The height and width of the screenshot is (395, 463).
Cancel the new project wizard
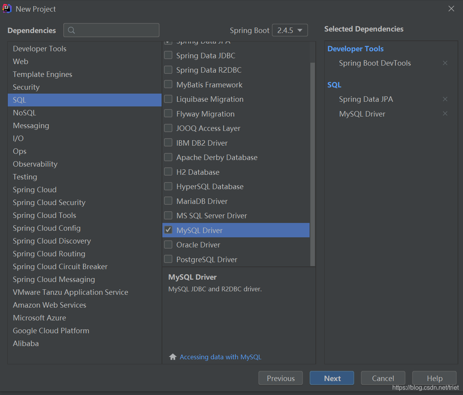(383, 378)
